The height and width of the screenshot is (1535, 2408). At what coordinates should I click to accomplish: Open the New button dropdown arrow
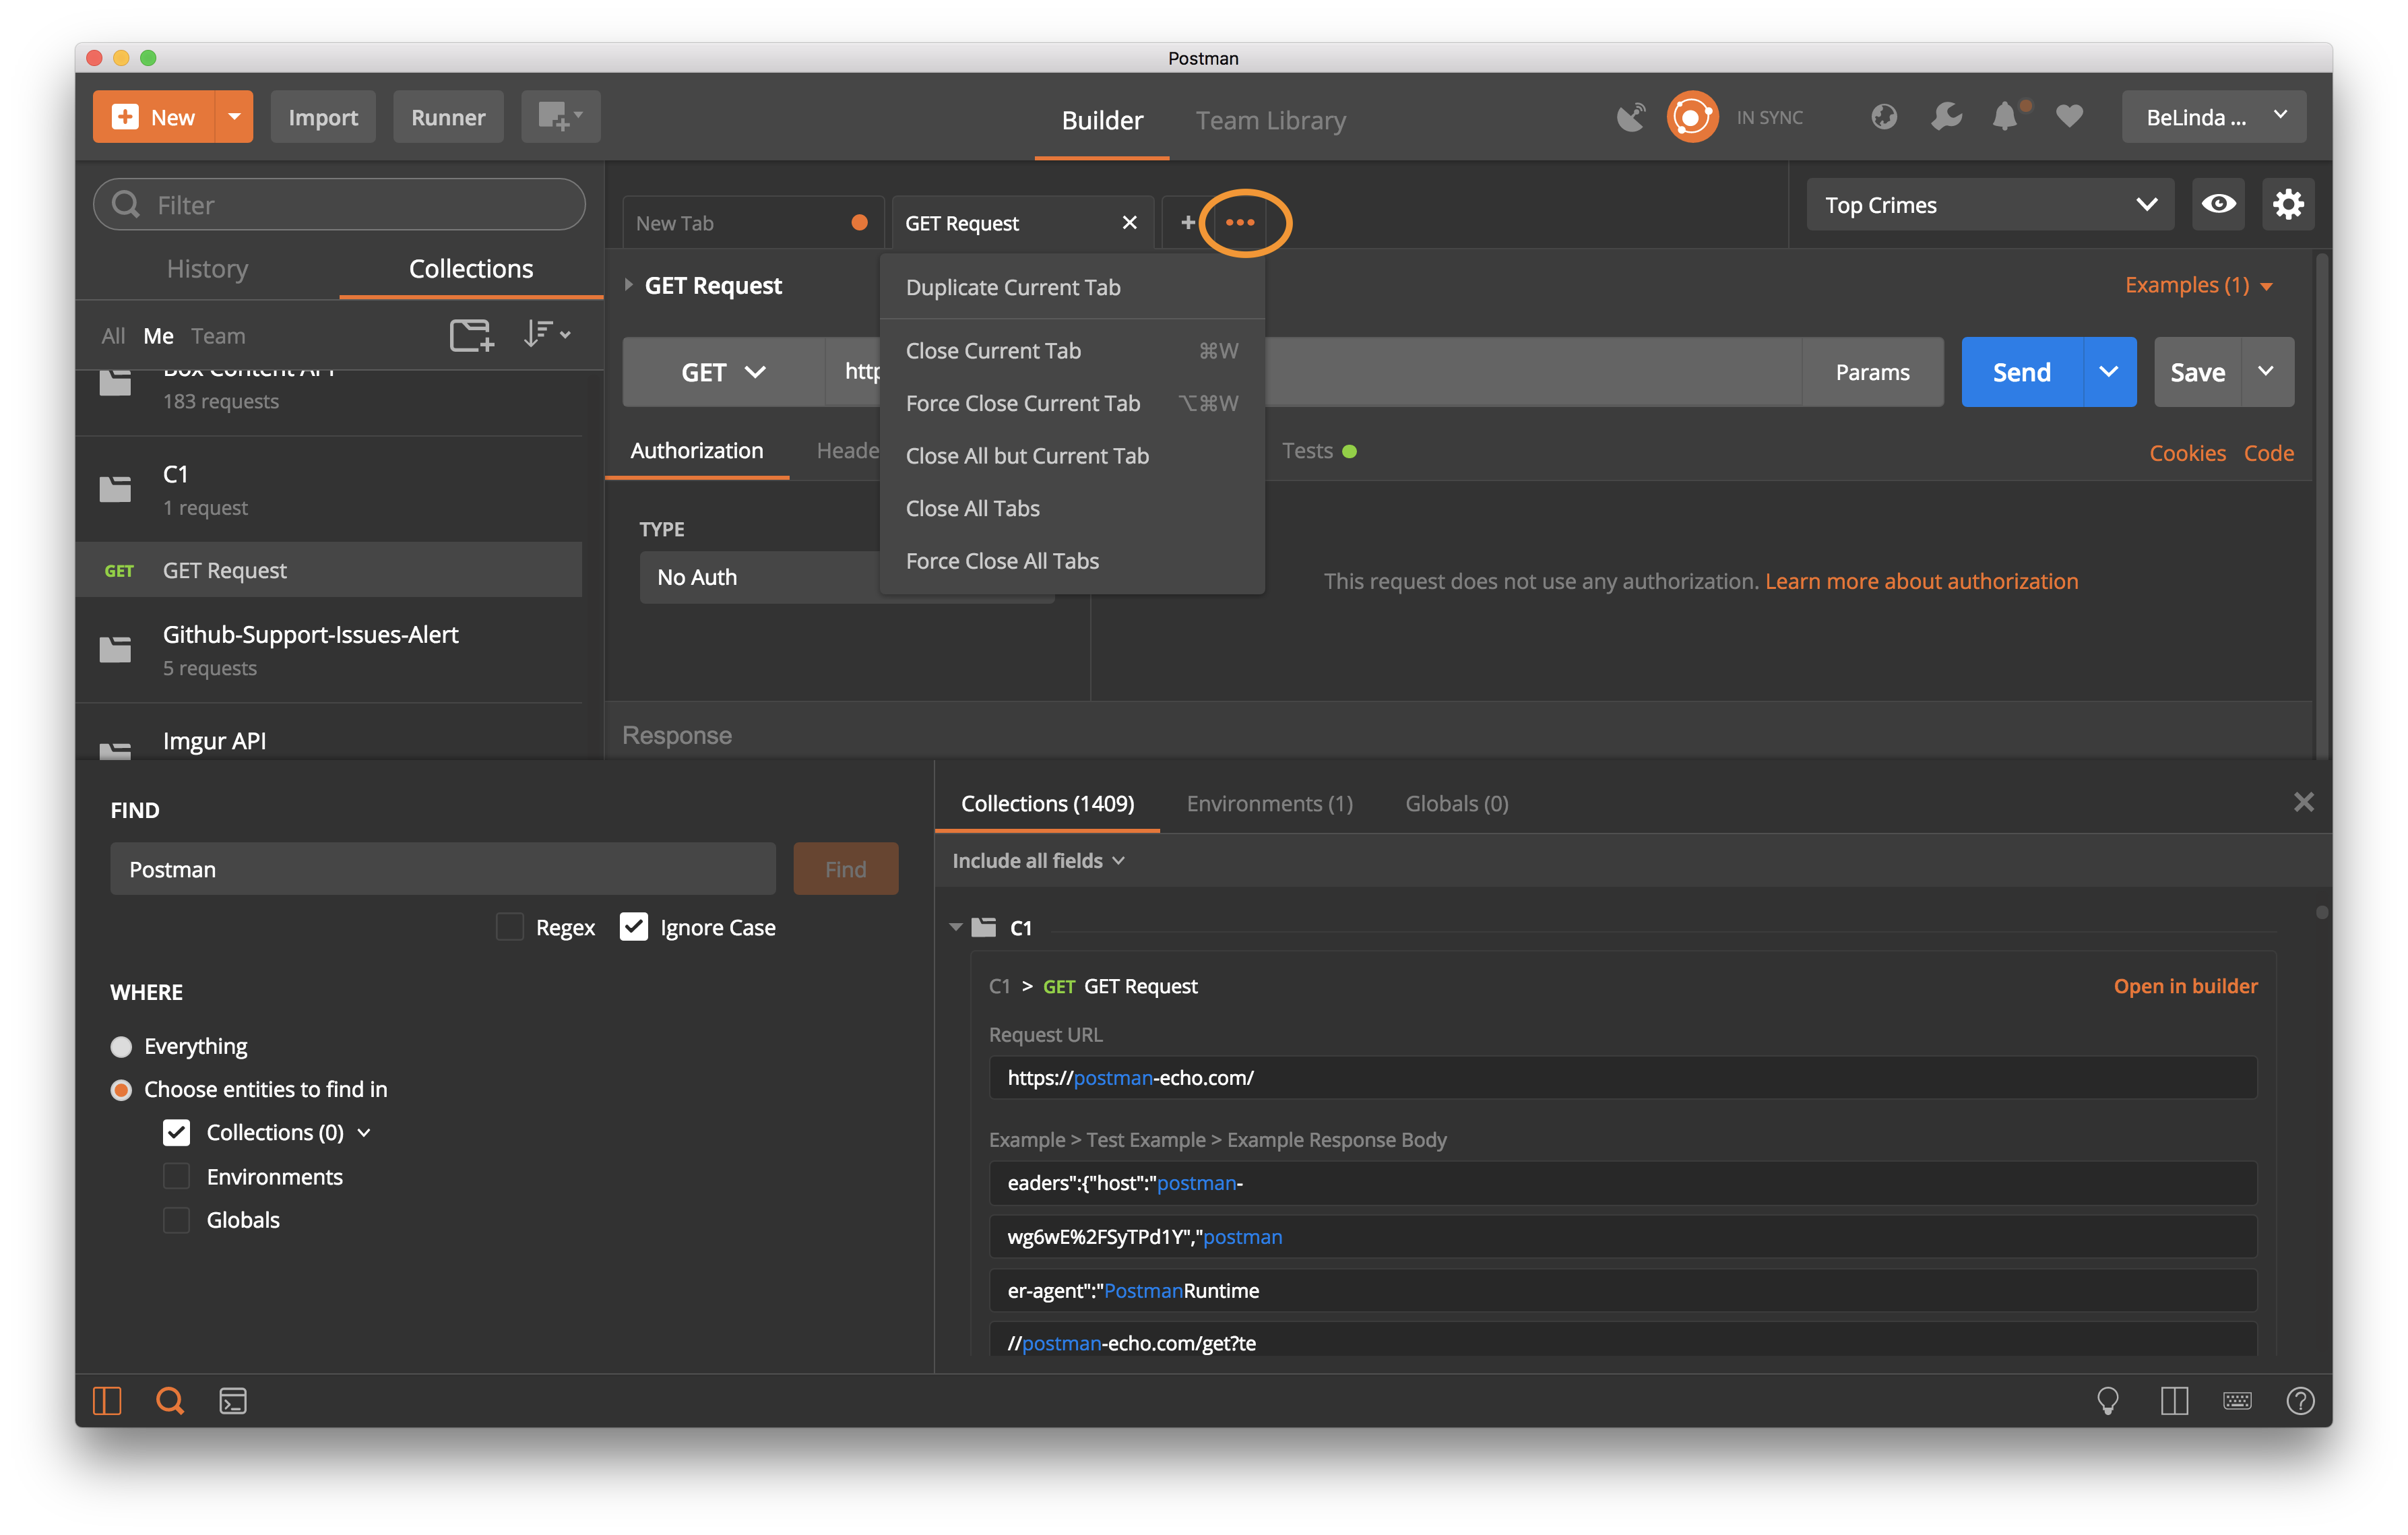point(234,117)
